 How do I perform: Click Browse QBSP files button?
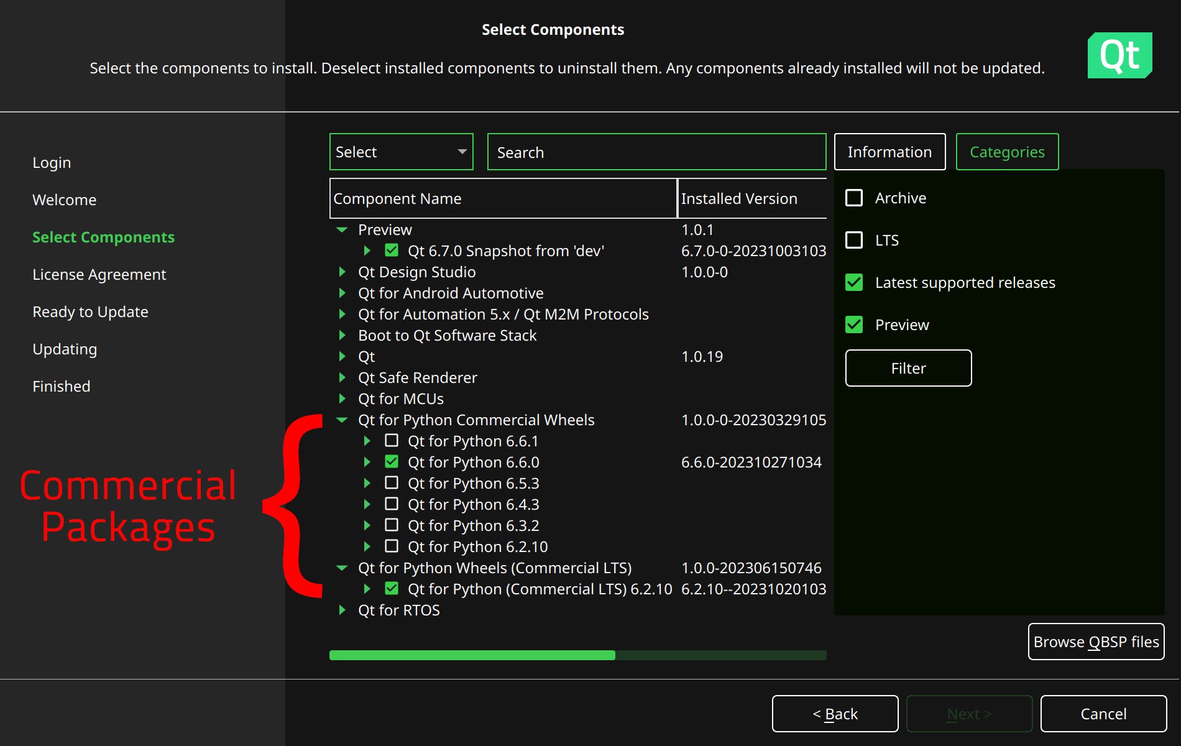[1096, 642]
